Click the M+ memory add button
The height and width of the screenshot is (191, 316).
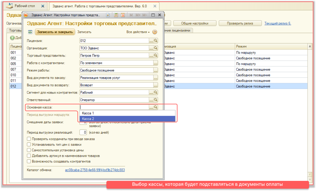(138, 15)
